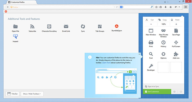
Task: Open the Options gear icon
Action: tap(163, 54)
